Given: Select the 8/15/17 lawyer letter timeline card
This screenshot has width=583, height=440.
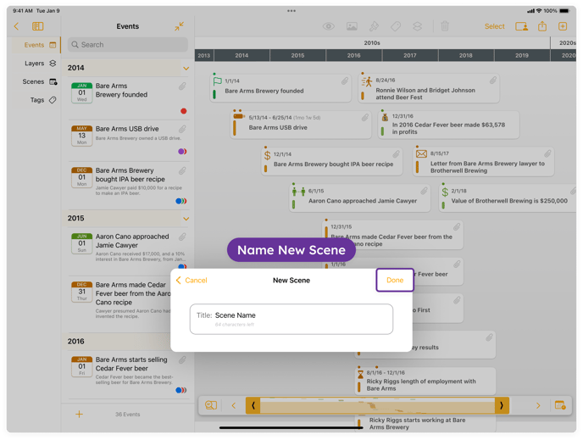Looking at the screenshot, I should 483,161.
